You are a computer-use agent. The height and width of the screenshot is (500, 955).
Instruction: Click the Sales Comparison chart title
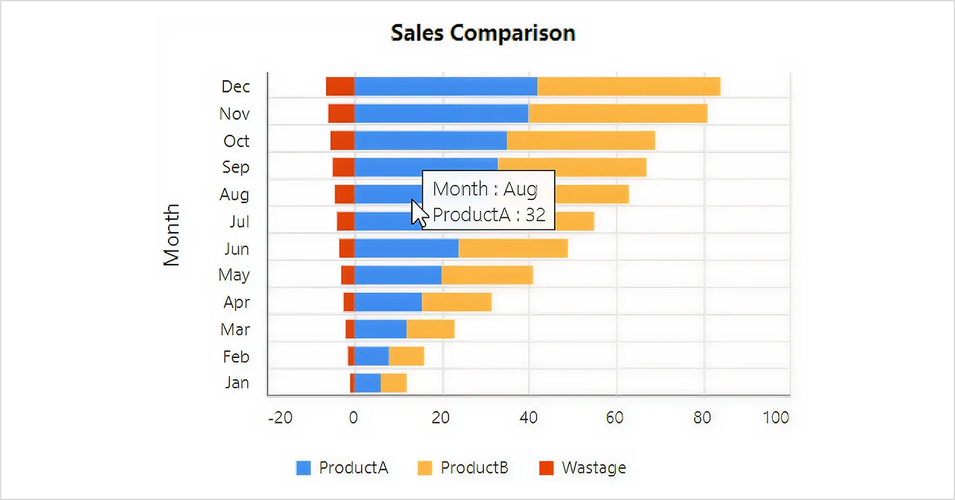coord(483,33)
